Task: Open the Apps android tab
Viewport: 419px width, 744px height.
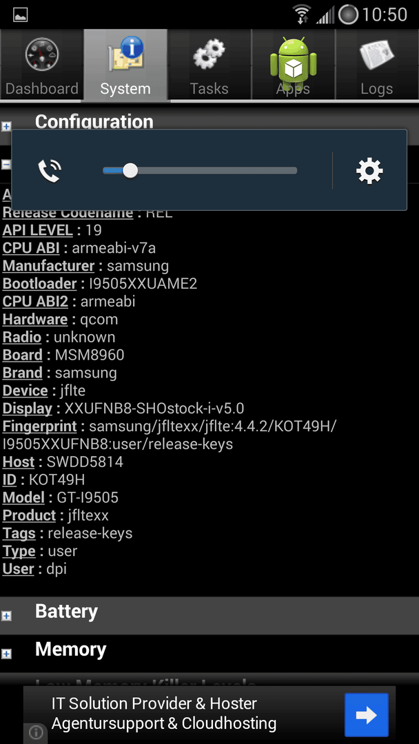Action: point(294,65)
